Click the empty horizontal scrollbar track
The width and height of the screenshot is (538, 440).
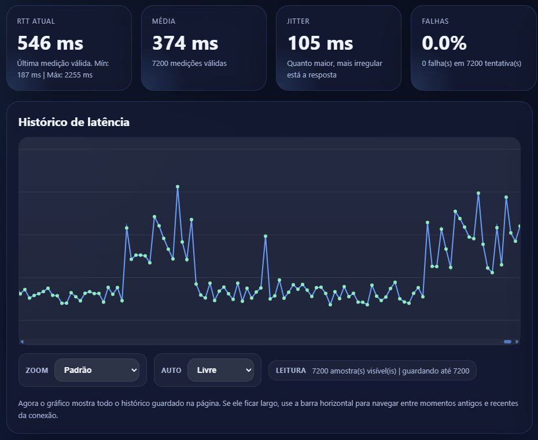260,342
